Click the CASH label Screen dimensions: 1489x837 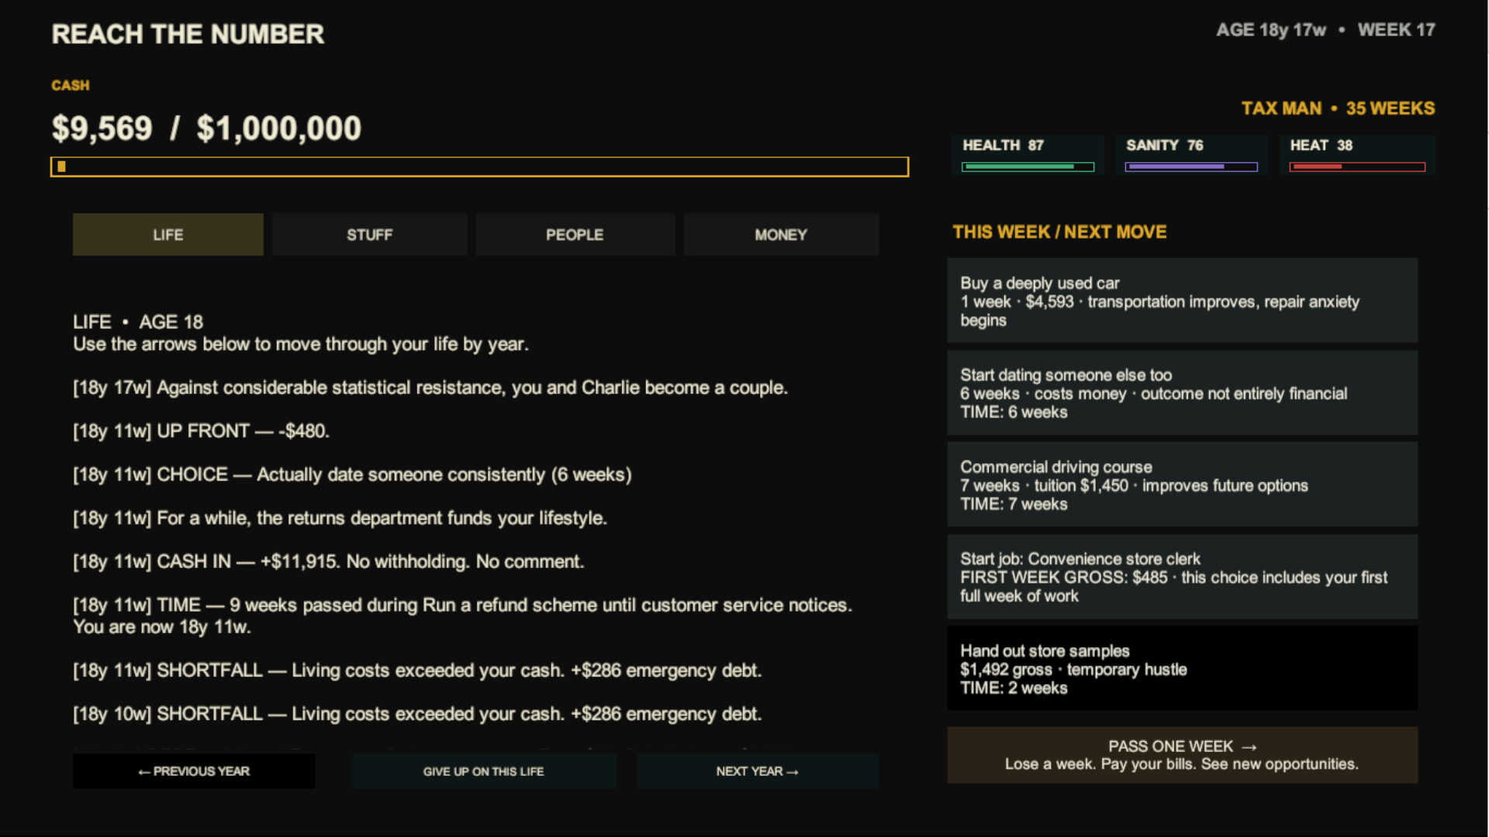[71, 85]
